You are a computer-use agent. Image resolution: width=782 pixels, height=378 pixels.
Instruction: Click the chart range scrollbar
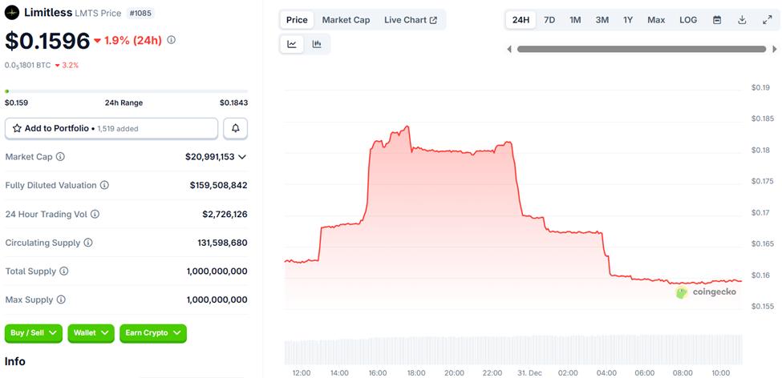click(641, 49)
